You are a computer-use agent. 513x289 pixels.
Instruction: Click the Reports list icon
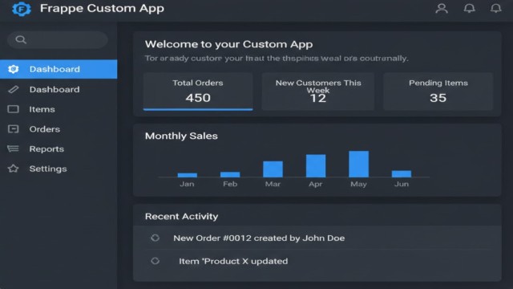coord(13,149)
